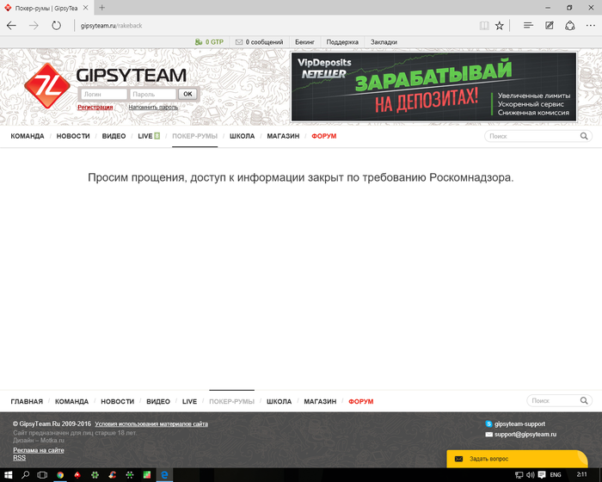Click the Логин input field
This screenshot has height=482, width=602.
pos(104,94)
